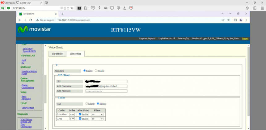The width and height of the screenshot is (266, 130).
Task: Open the UPnP Setting sidebar link
Action: [x=27, y=108]
